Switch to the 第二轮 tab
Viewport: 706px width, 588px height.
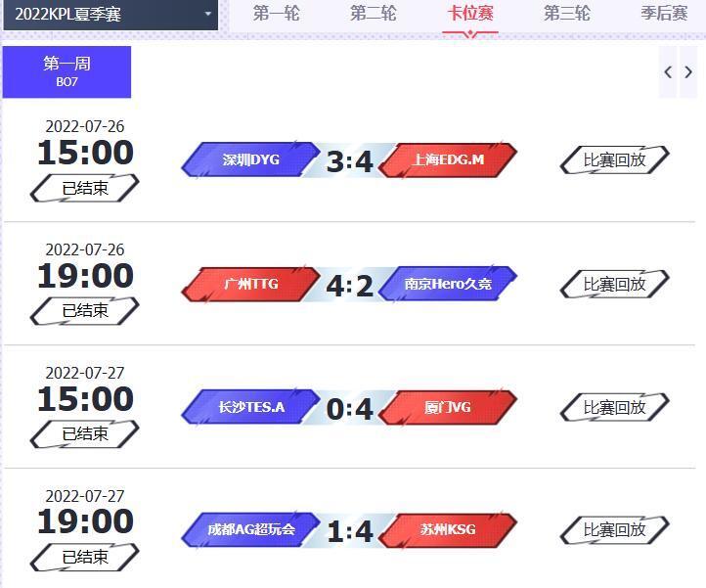click(374, 14)
